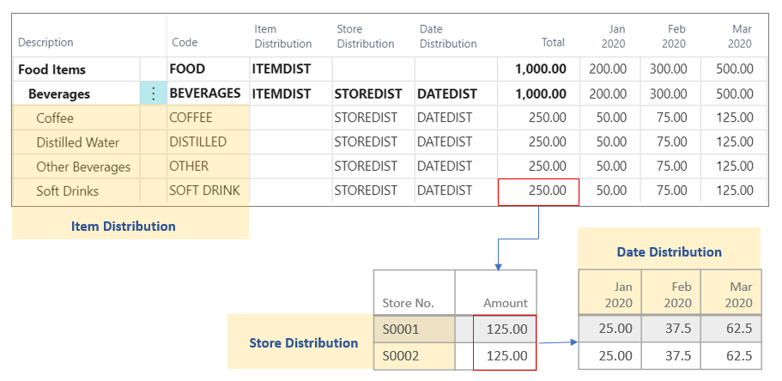Select the Food Items description row
Image resolution: width=782 pixels, height=381 pixels.
pyautogui.click(x=52, y=70)
